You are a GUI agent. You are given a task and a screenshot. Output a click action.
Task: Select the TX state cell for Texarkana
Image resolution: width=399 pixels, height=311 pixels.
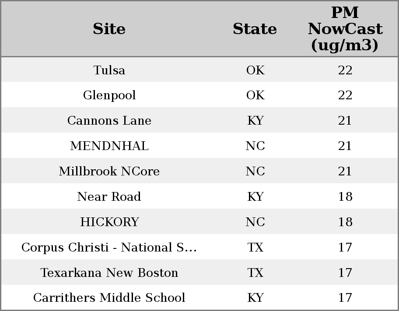click(x=255, y=273)
